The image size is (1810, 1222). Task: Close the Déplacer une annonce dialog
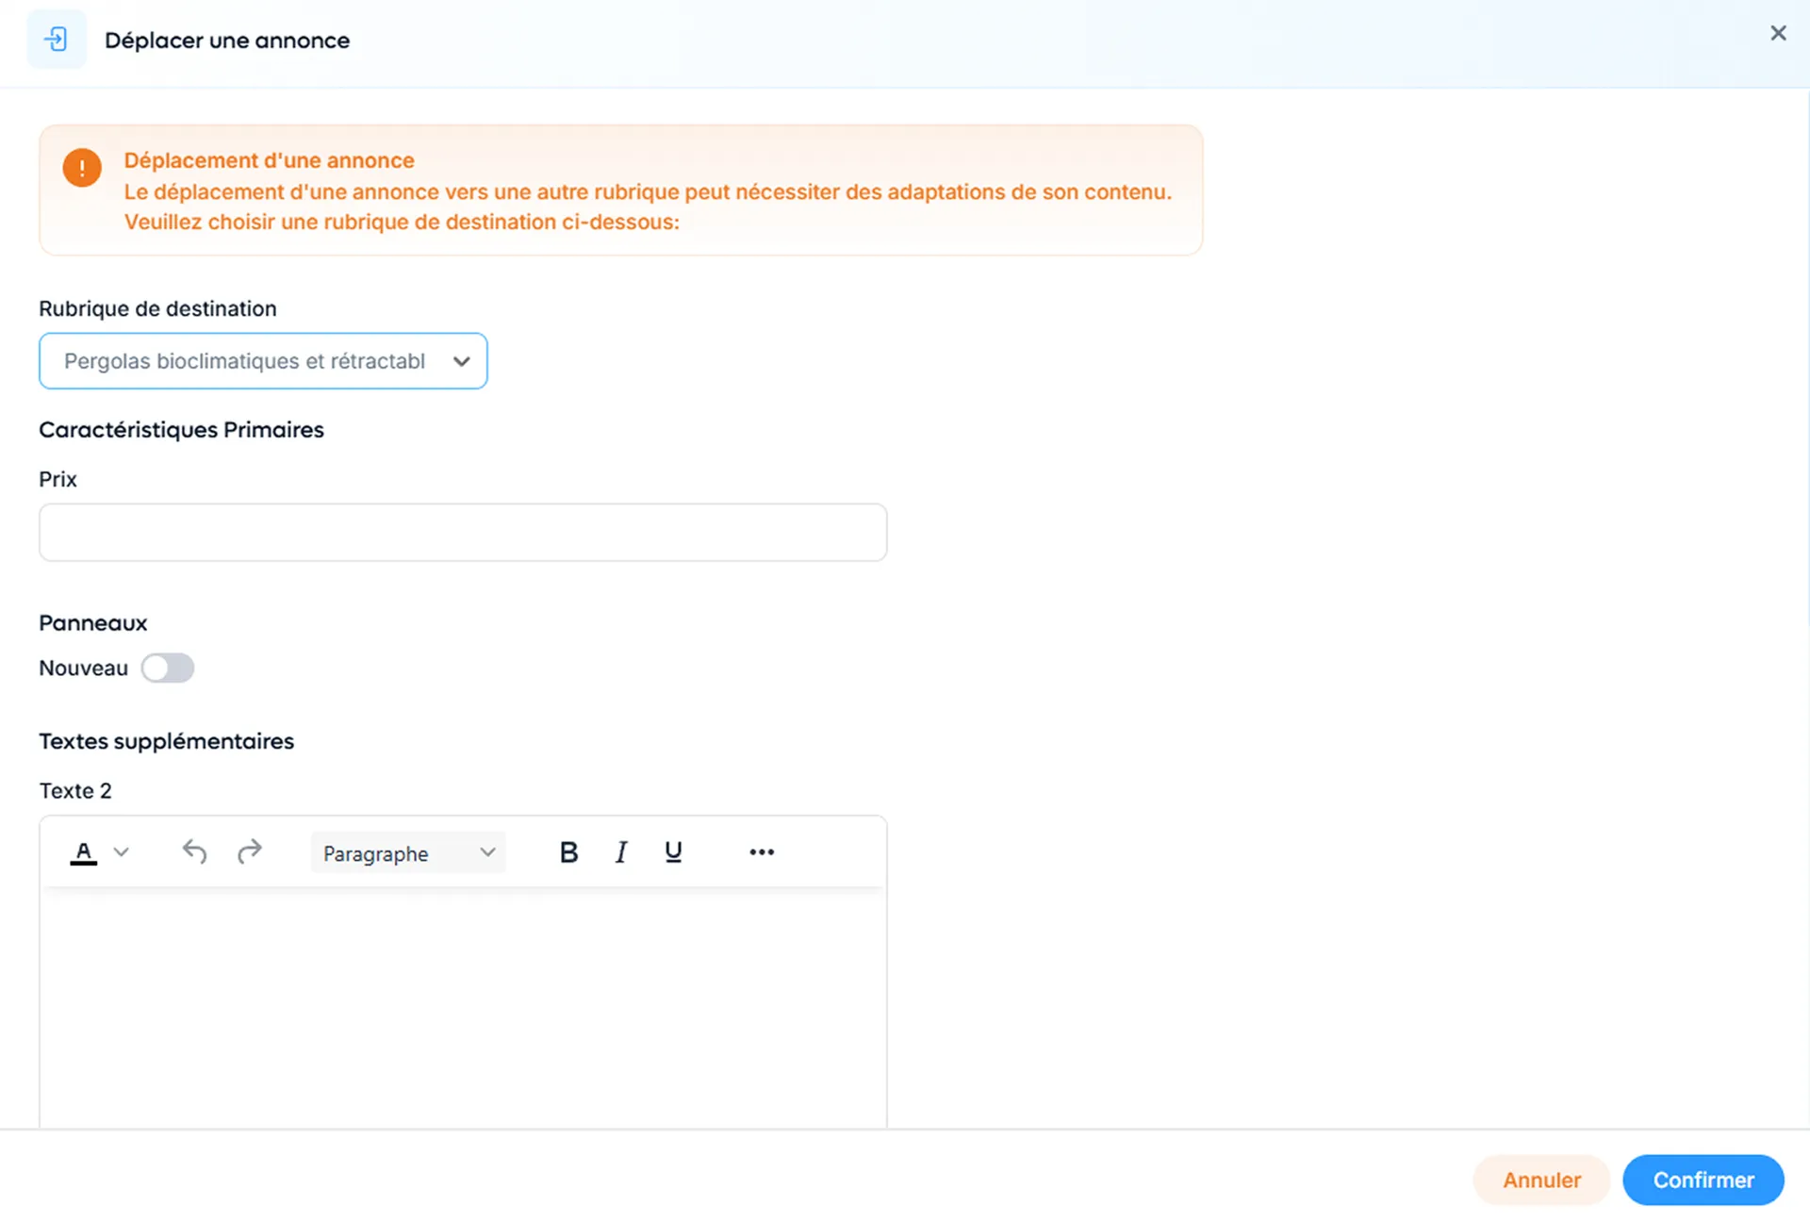pos(1778,34)
